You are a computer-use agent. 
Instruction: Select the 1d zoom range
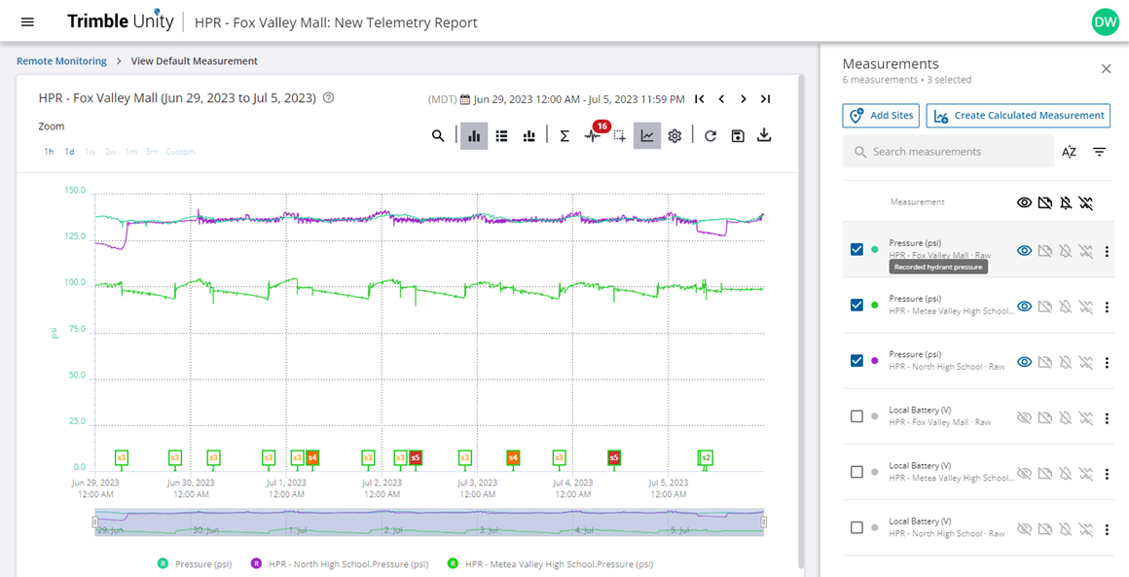click(70, 152)
